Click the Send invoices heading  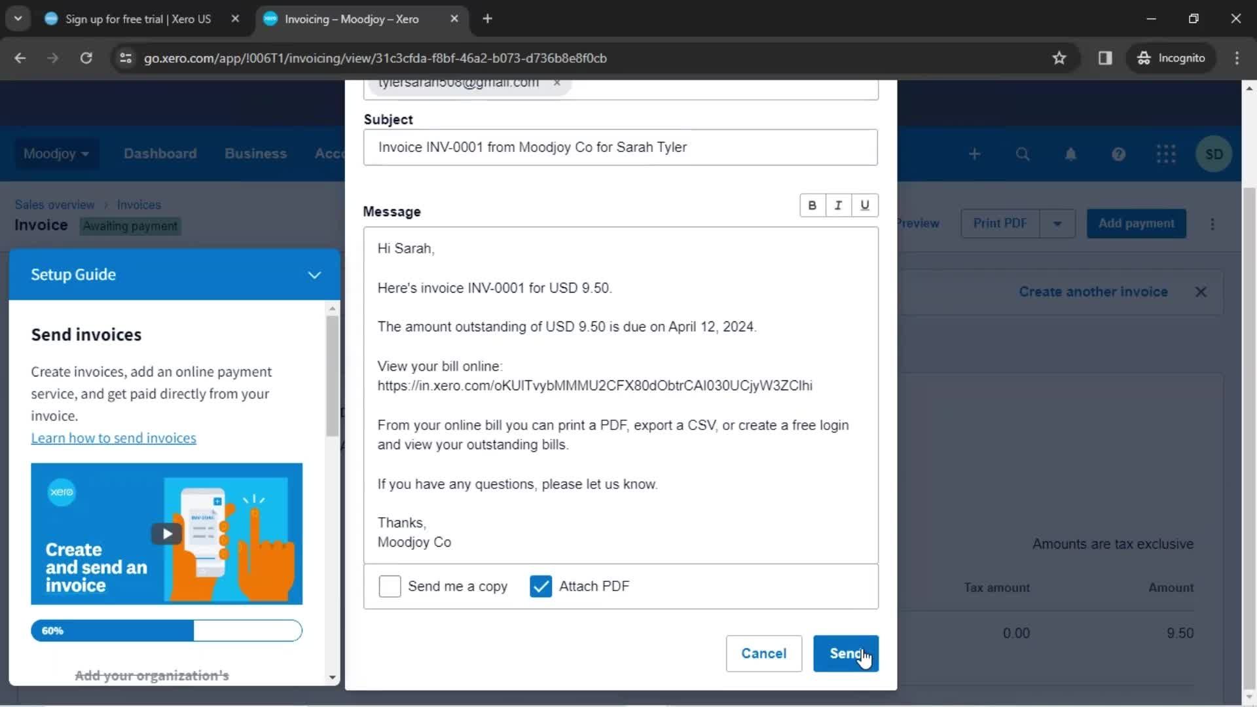pos(86,335)
